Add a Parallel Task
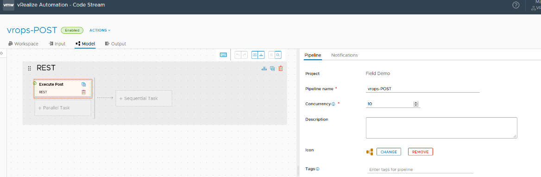This screenshot has height=177, width=541. coord(63,108)
